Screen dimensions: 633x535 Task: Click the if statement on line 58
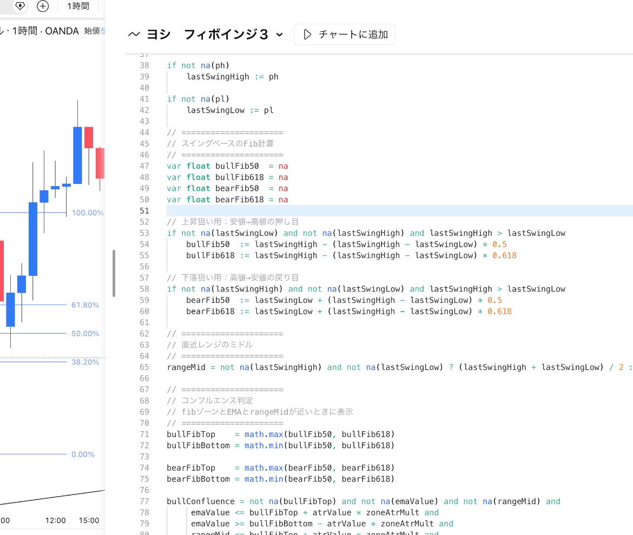366,289
